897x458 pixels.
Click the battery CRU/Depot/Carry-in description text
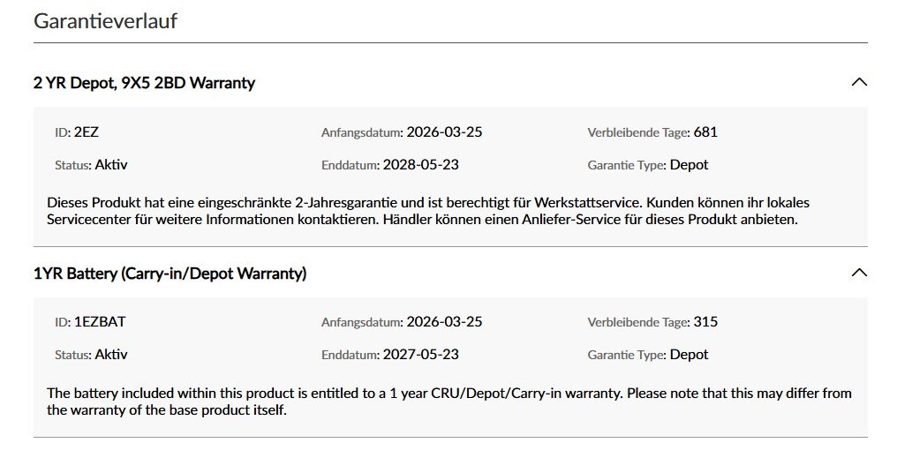(449, 402)
